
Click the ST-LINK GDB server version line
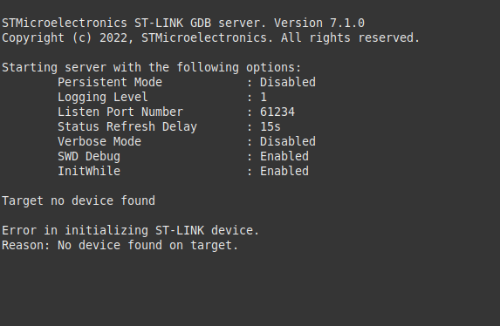(183, 23)
